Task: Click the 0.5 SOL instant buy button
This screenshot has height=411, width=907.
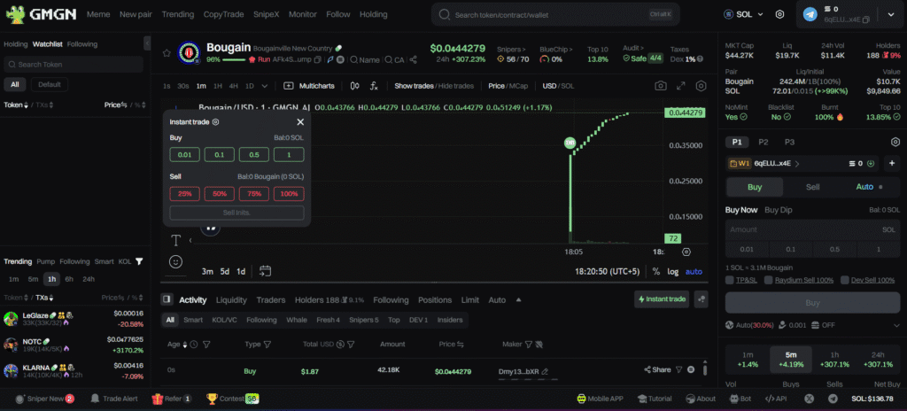Action: pos(254,154)
